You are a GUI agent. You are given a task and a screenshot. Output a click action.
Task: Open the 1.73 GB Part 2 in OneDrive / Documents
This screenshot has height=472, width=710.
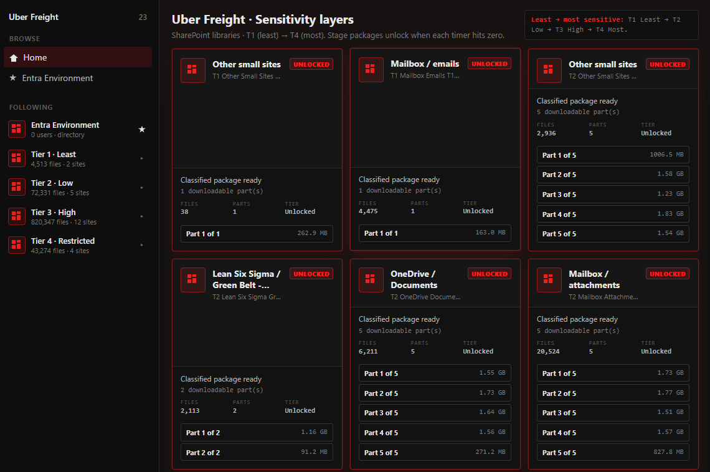(435, 393)
